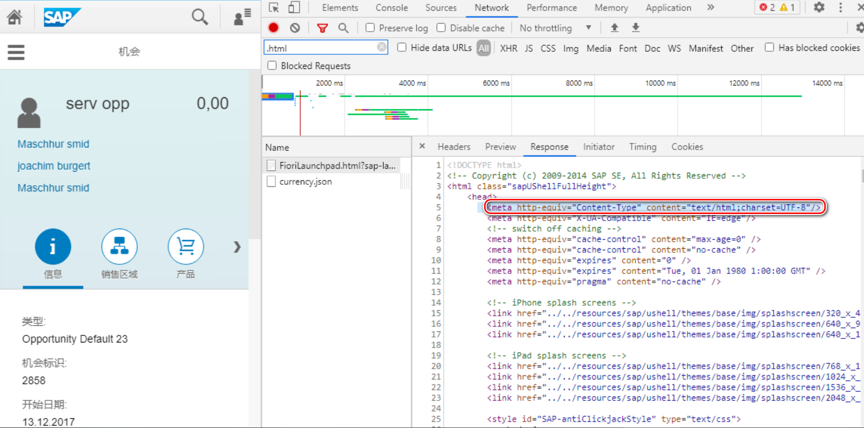Select FioriLaunchpad.html request row
The image size is (864, 428).
click(x=332, y=165)
